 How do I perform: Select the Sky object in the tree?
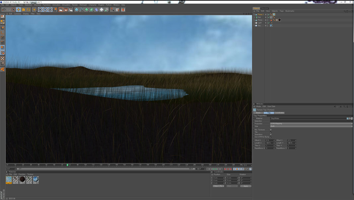(259, 26)
